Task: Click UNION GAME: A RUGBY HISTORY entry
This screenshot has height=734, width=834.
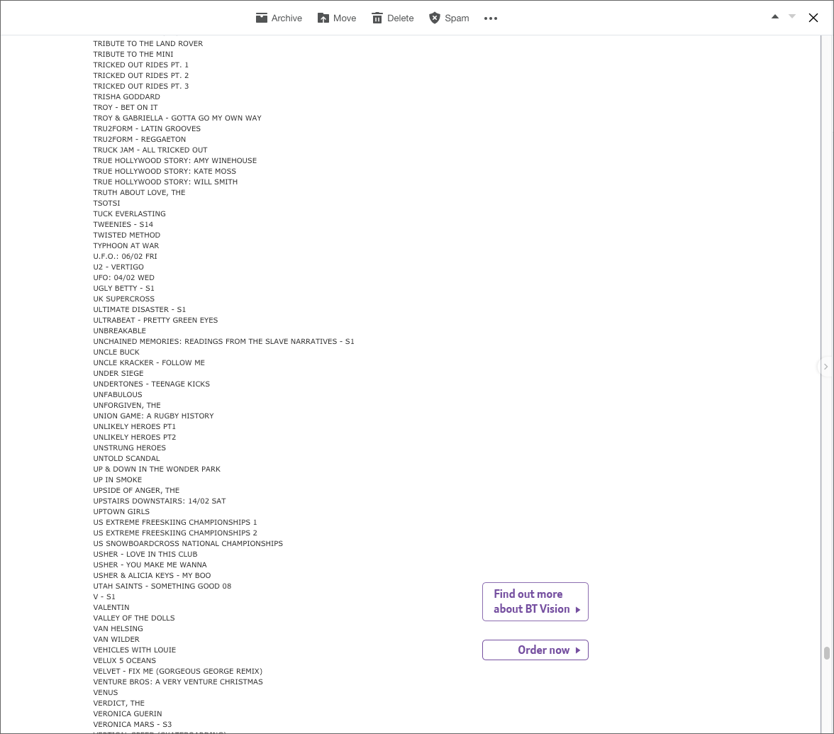Action: pos(154,416)
